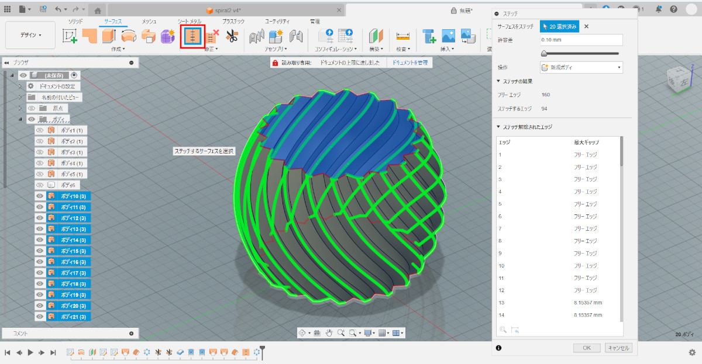This screenshot has height=364, width=702.
Task: Open the help question mark icon
Action: click(x=673, y=9)
